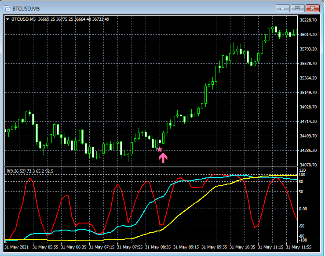Close the BTCUSD,M5 chart window

coord(313,8)
